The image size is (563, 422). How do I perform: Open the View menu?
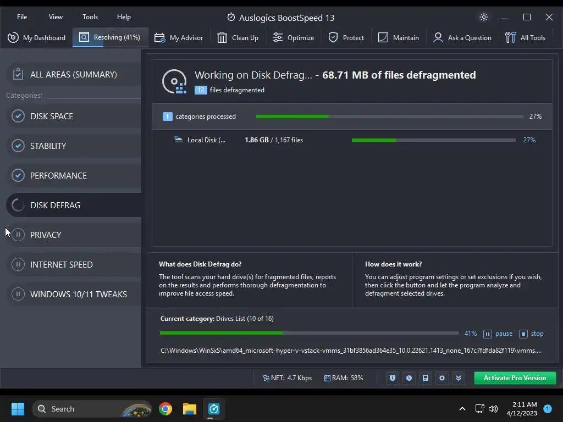pos(56,17)
